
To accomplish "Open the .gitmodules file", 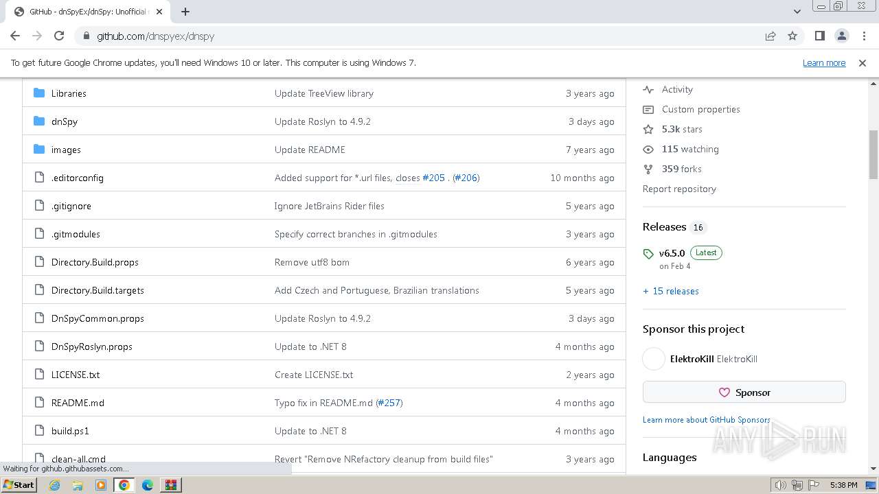I will click(x=76, y=234).
